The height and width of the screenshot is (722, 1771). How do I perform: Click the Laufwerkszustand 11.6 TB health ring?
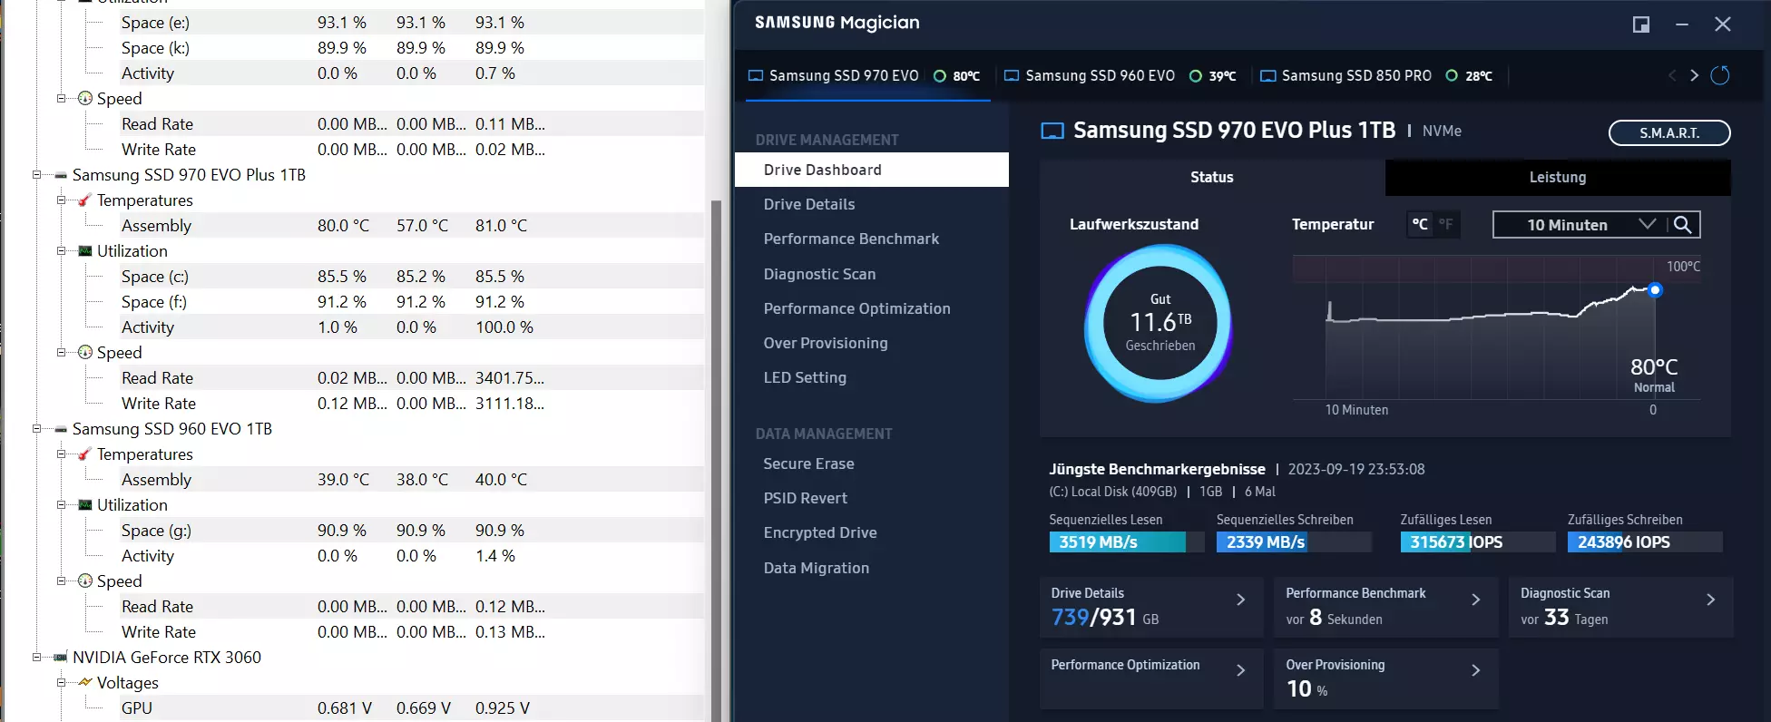(1159, 323)
